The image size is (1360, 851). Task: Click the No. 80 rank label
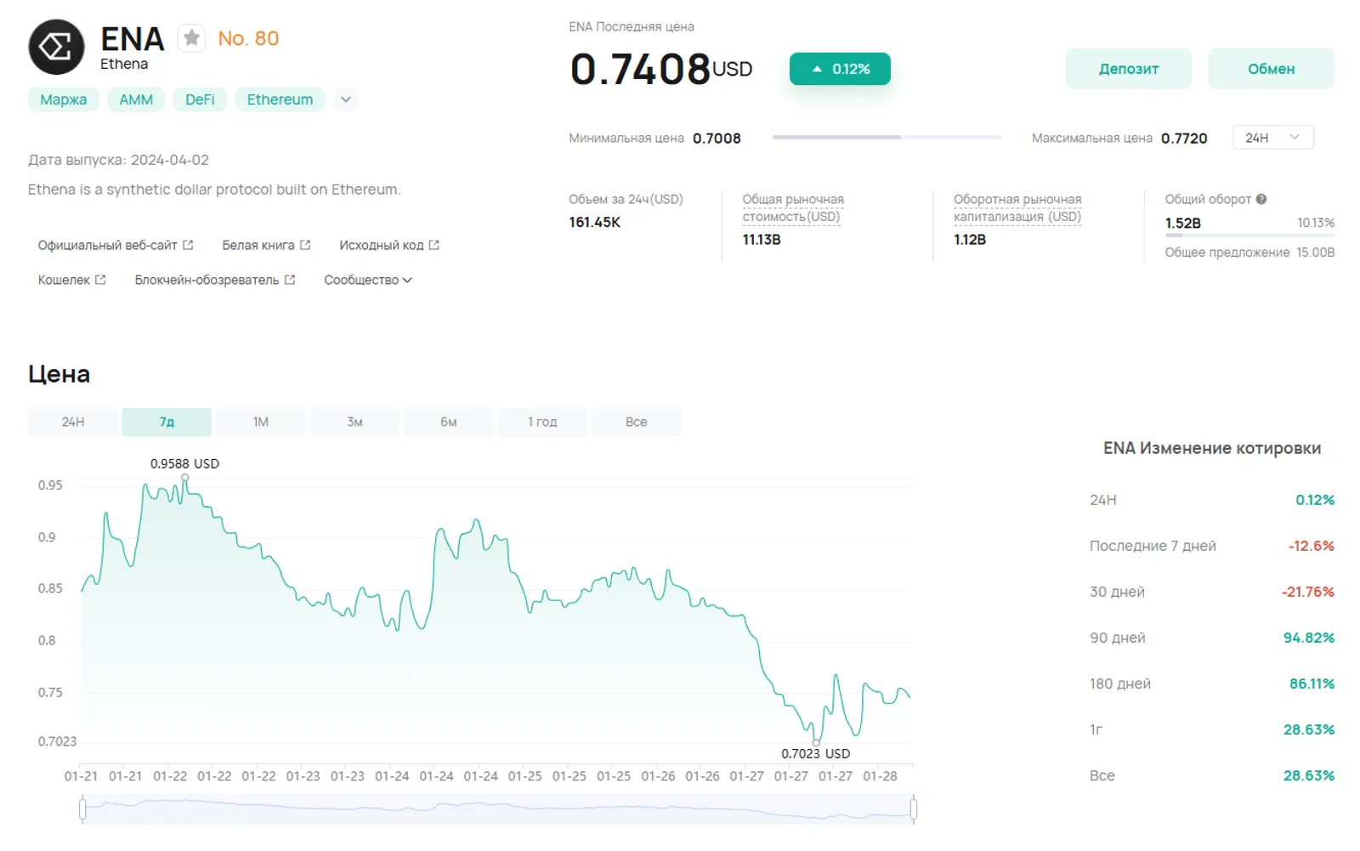click(x=248, y=38)
